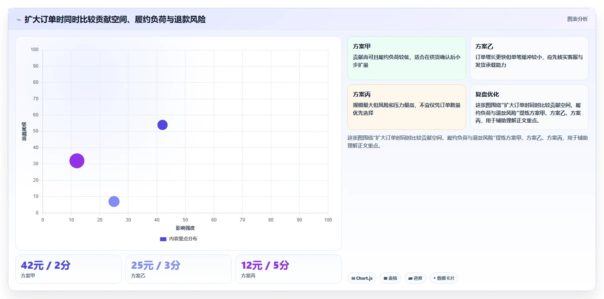Screen dimensions: 604x299
Task: Open the 方案甲 green card
Action: click(406, 58)
